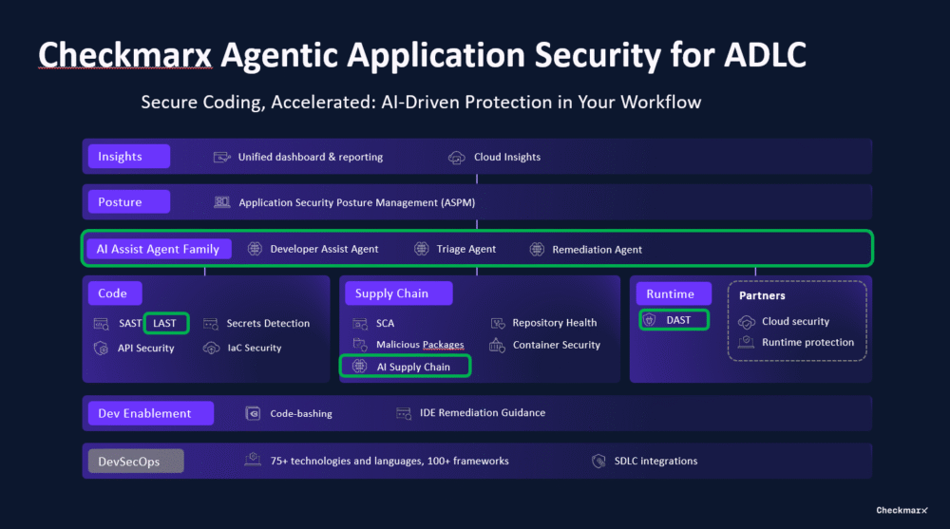Click the Triage Agent text

tap(465, 249)
